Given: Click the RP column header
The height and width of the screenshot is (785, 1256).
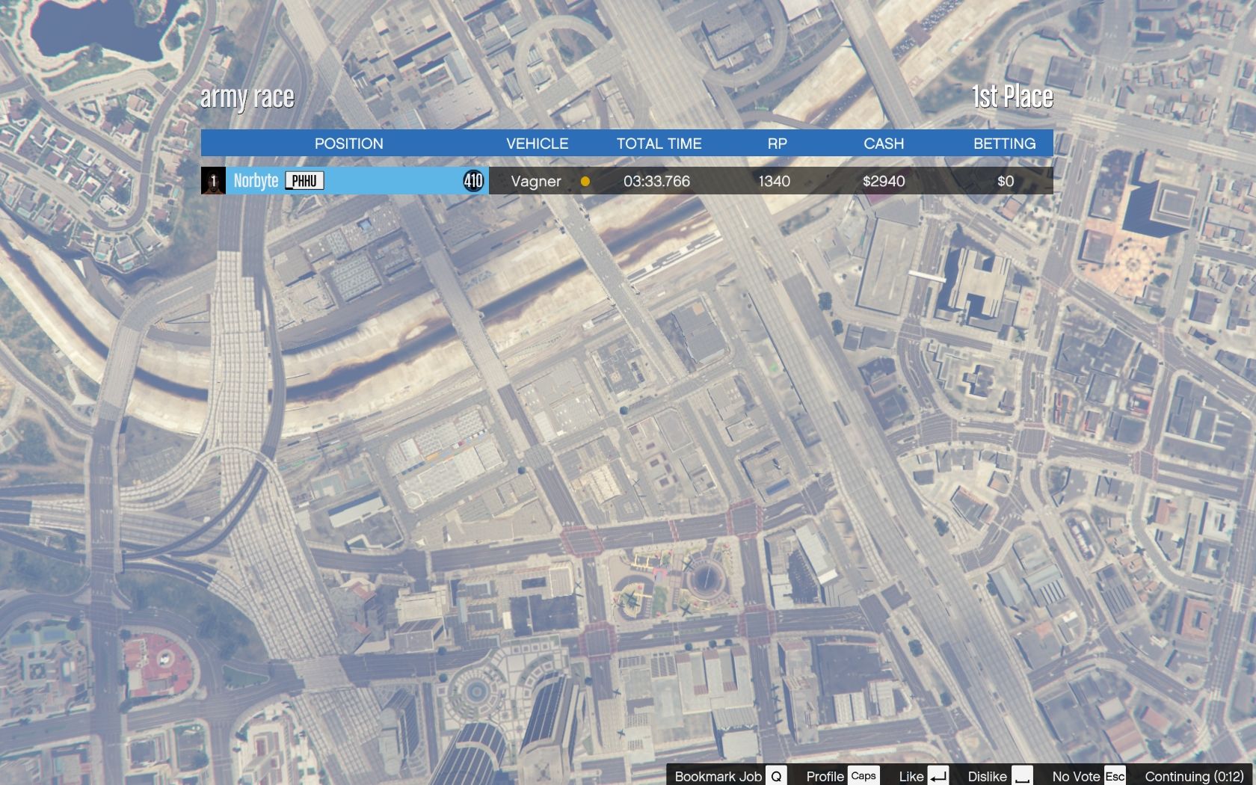Looking at the screenshot, I should (777, 144).
